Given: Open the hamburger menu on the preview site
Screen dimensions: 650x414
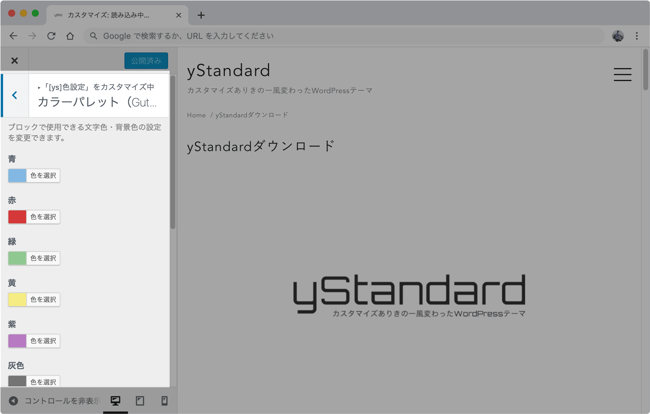Looking at the screenshot, I should coord(622,74).
